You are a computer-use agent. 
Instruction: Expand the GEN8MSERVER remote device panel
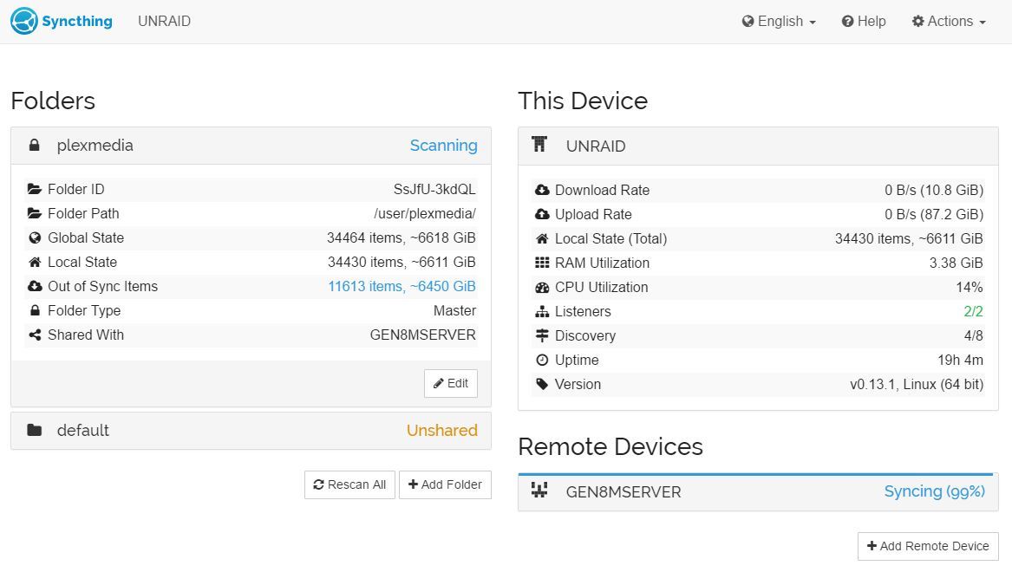[x=759, y=492]
